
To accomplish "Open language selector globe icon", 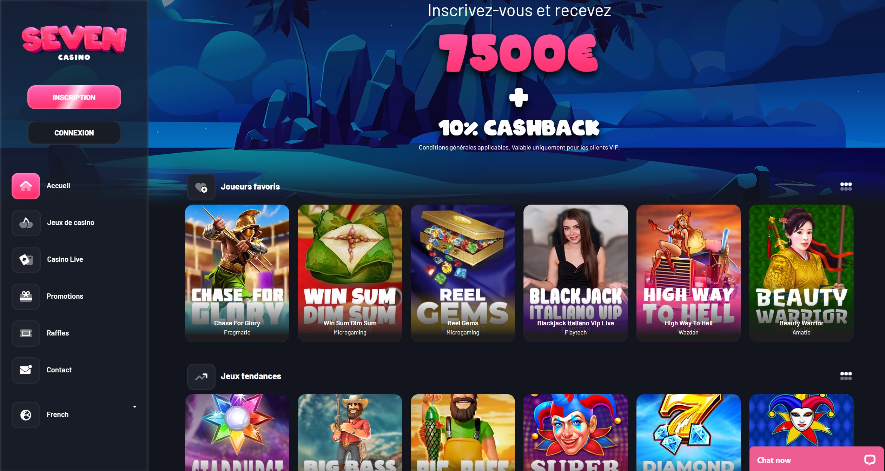I will coord(26,415).
